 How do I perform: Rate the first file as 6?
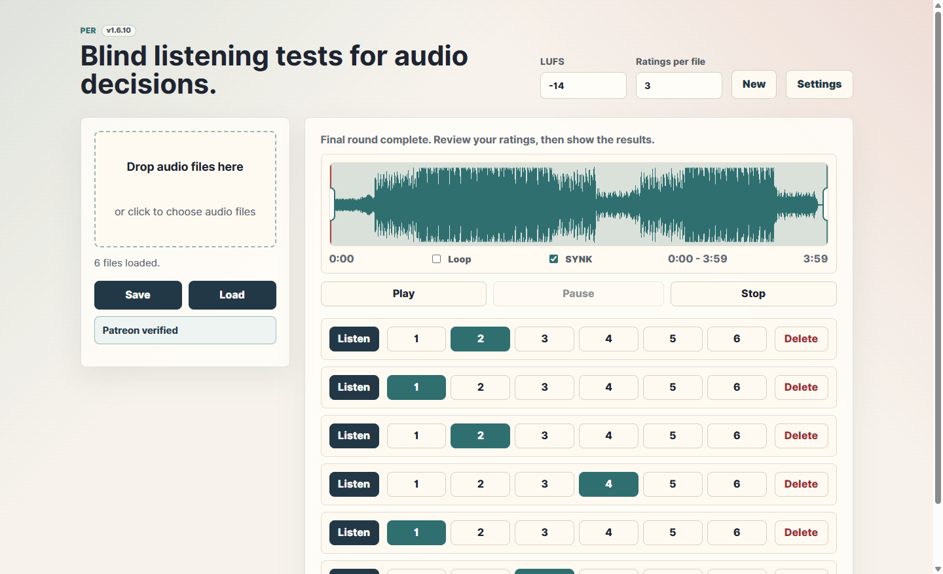click(737, 339)
